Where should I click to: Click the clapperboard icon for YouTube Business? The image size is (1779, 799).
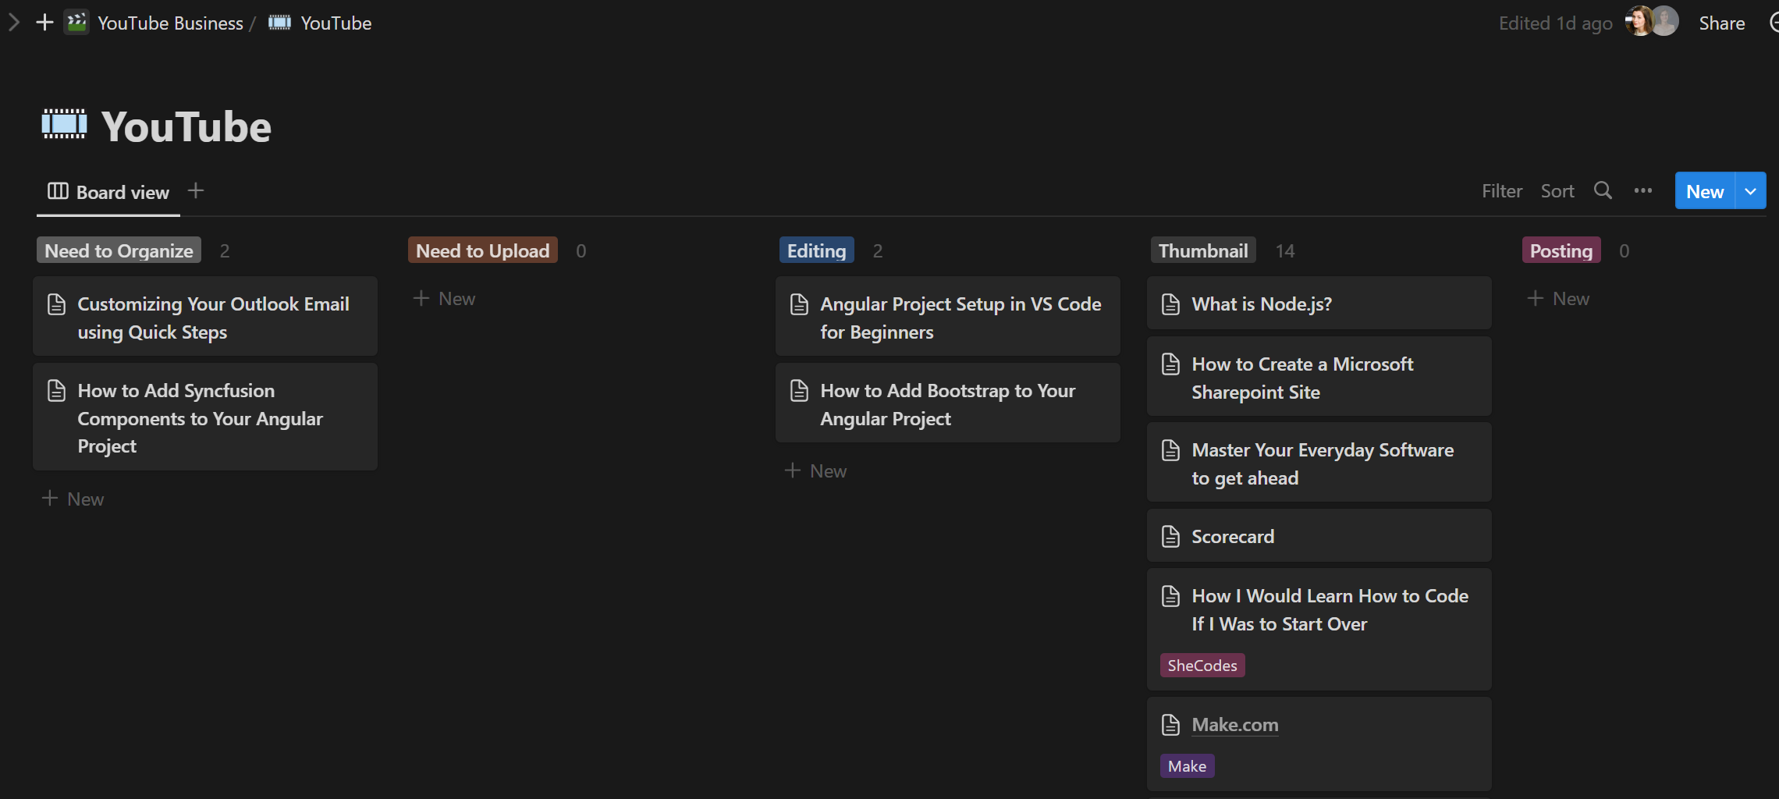click(x=76, y=23)
